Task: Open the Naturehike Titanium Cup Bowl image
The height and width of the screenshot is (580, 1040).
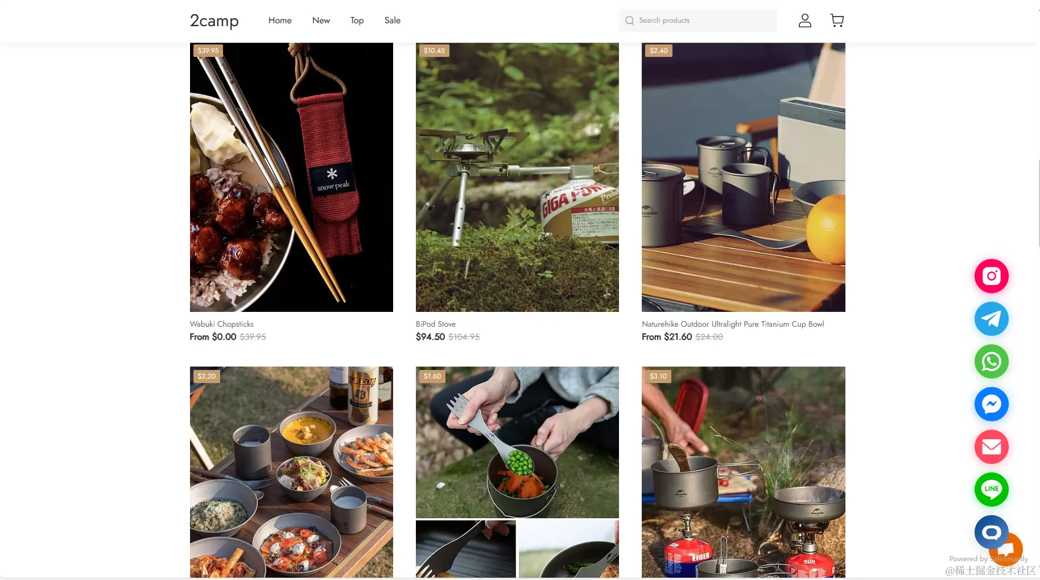Action: (743, 177)
